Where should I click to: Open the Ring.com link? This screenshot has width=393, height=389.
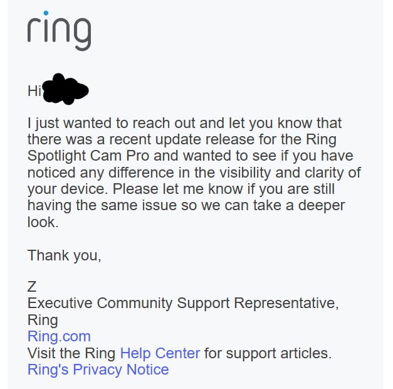[59, 336]
